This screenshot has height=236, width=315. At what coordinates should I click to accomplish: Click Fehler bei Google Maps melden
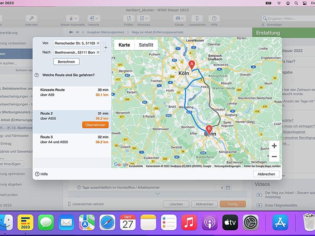point(262,166)
